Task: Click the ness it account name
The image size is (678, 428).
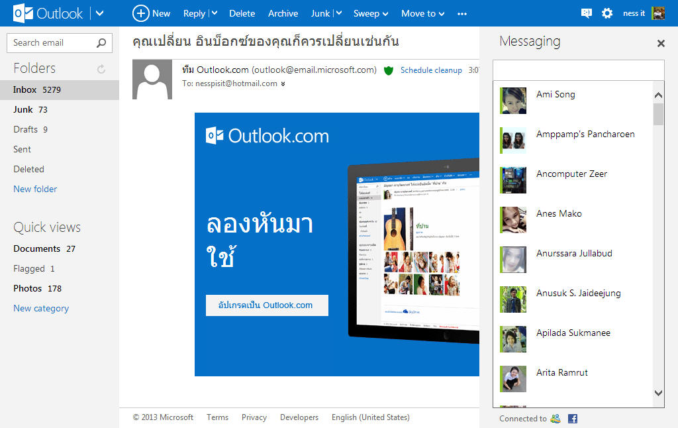Action: (x=634, y=13)
